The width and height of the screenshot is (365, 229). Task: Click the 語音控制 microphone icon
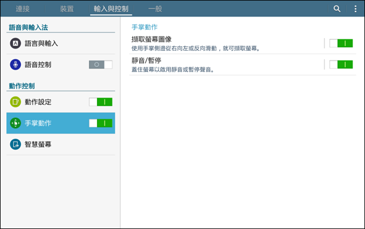click(15, 65)
